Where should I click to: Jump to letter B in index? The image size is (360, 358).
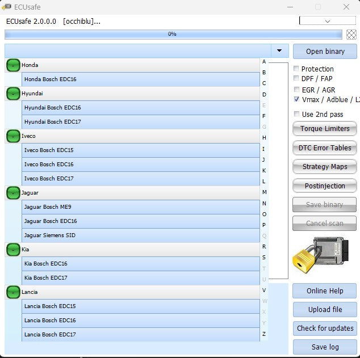click(x=264, y=73)
